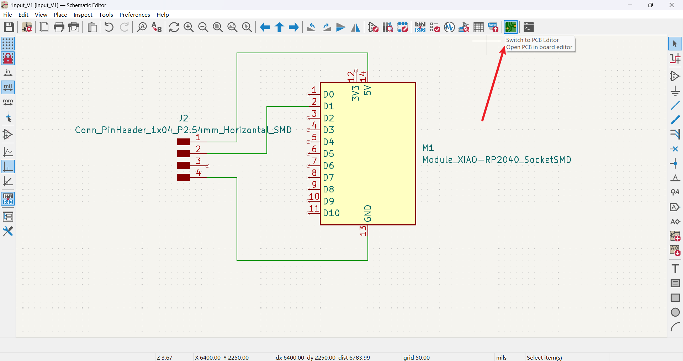Zoom to fit objects

(232, 27)
